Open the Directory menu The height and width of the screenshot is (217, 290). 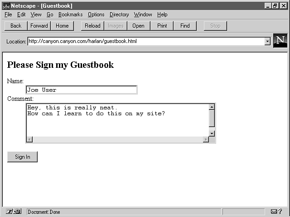[119, 14]
